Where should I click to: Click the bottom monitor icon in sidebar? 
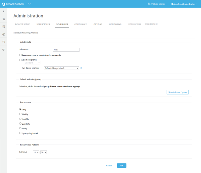pos(3,49)
